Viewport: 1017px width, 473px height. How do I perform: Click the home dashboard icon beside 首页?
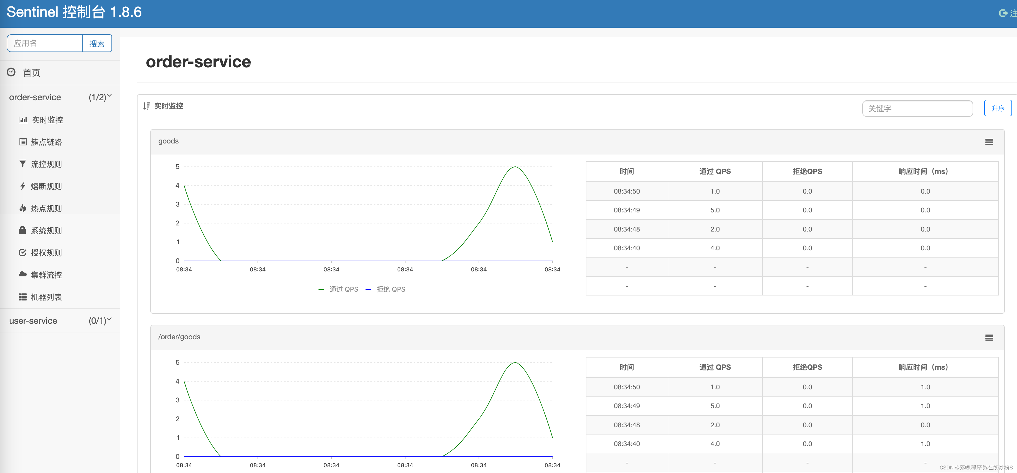11,72
